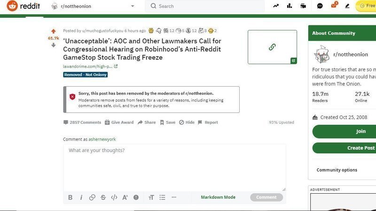Viewport: 376px width, 211px height.
Task: Open the Popular trending arrow icon
Action: click(275, 6)
